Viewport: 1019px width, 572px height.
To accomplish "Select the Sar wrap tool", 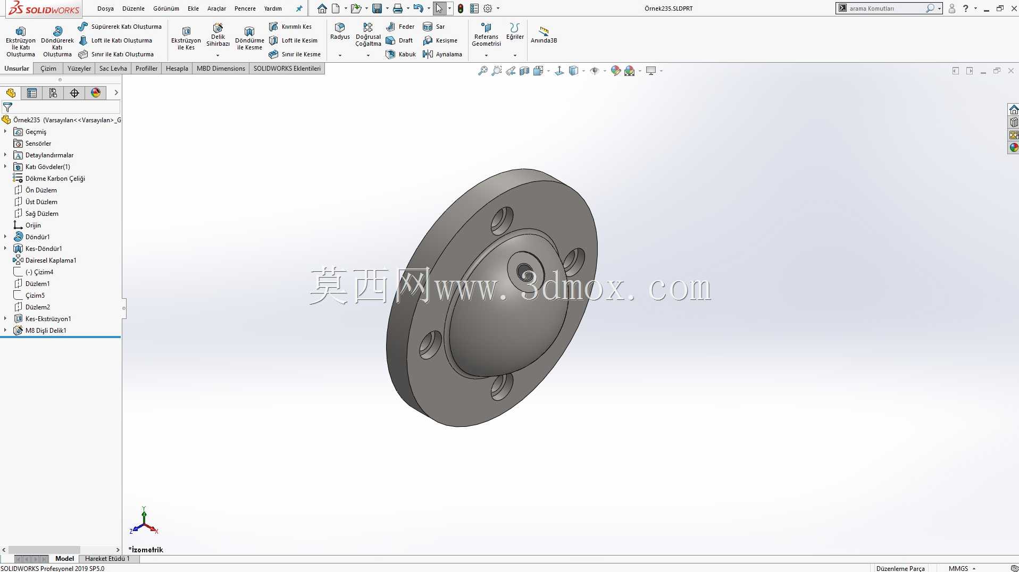I will pos(434,27).
